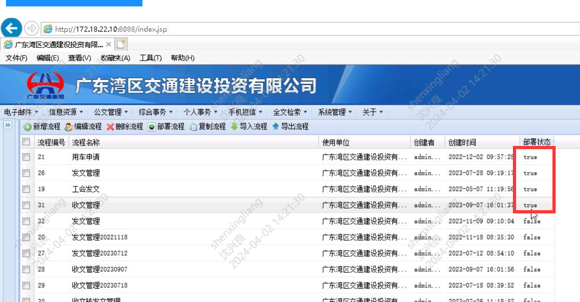Click the 删除流程 red X icon
Viewport: 580px width, 302px height.
click(110, 127)
